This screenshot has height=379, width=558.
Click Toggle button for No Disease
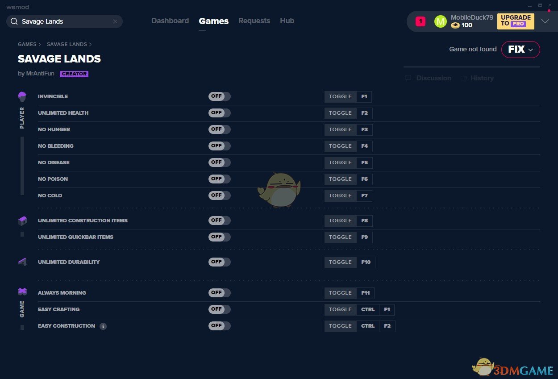(x=341, y=162)
